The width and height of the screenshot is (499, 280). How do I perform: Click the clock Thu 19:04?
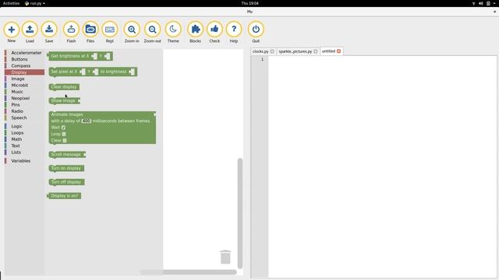(x=249, y=3)
